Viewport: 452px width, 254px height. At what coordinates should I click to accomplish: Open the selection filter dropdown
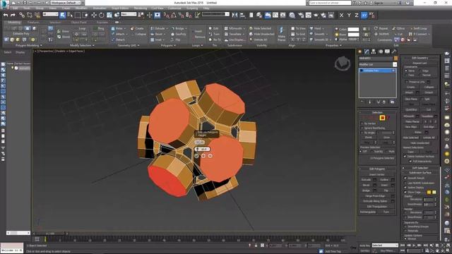click(x=50, y=14)
